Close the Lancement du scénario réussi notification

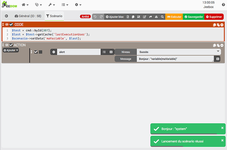[222, 140]
